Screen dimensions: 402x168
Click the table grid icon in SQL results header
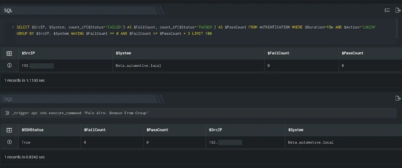[x=9, y=53]
